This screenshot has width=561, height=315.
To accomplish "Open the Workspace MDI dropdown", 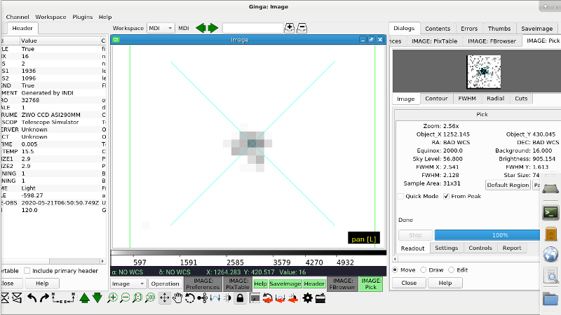I will 159,28.
